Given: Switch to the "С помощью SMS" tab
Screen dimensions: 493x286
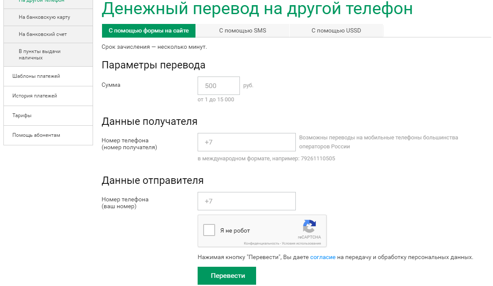Looking at the screenshot, I should tap(242, 30).
